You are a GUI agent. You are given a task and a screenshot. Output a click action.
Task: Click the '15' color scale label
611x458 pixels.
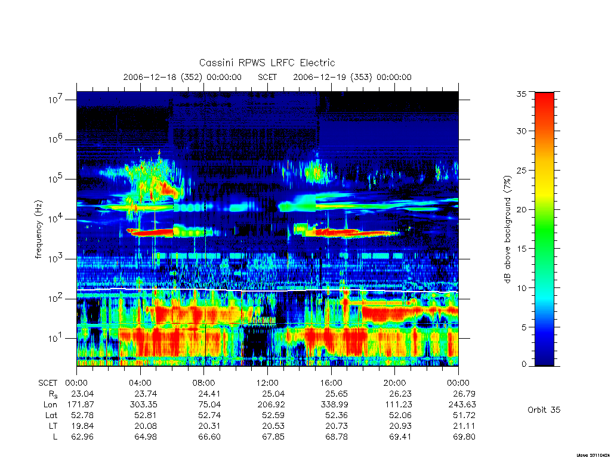coord(521,249)
